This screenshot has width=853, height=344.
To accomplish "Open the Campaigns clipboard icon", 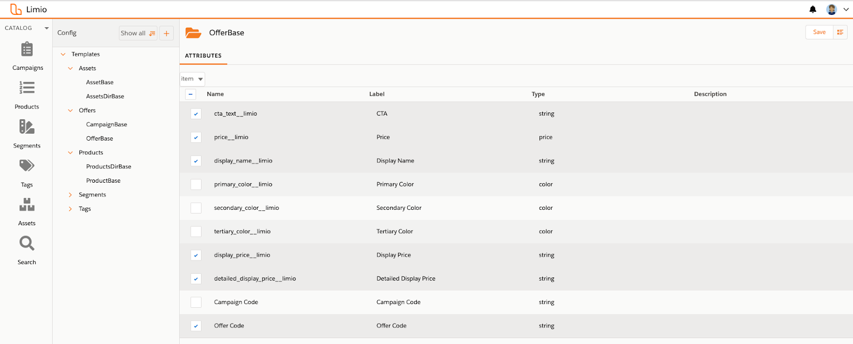I will [27, 50].
